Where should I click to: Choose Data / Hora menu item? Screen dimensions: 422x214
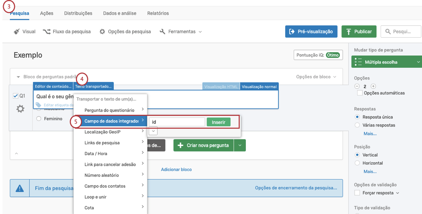[x=110, y=153]
